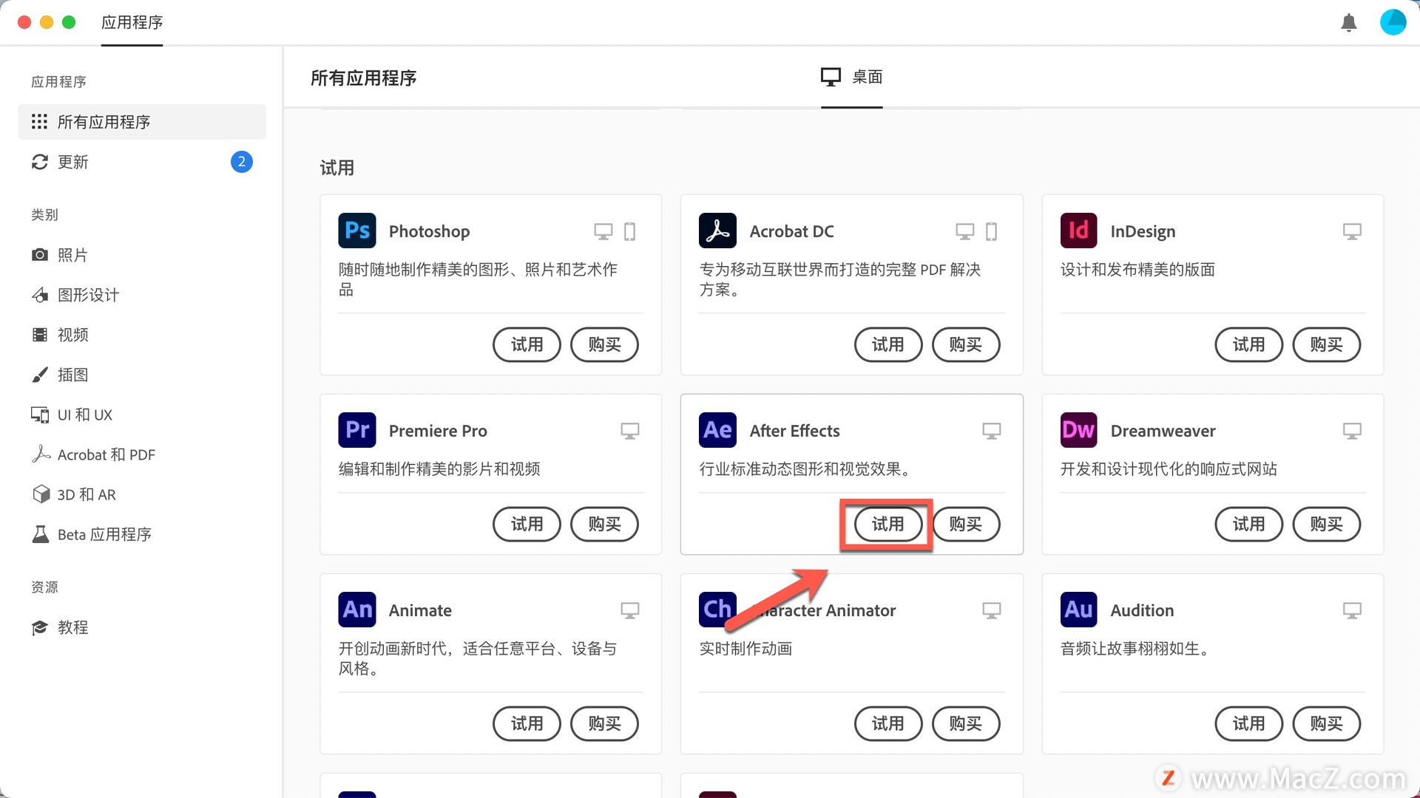
Task: Click 购买 for Premiere Pro
Action: [604, 525]
